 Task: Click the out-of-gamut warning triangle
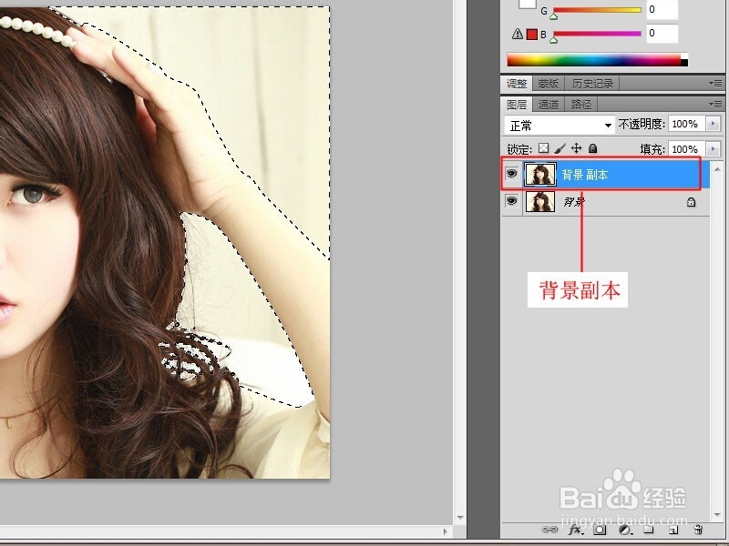pos(518,34)
